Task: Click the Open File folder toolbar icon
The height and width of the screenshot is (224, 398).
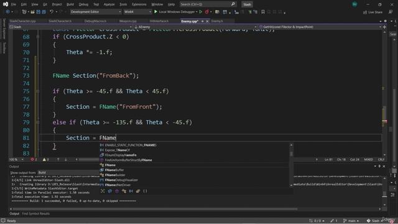Action: pyautogui.click(x=33, y=12)
